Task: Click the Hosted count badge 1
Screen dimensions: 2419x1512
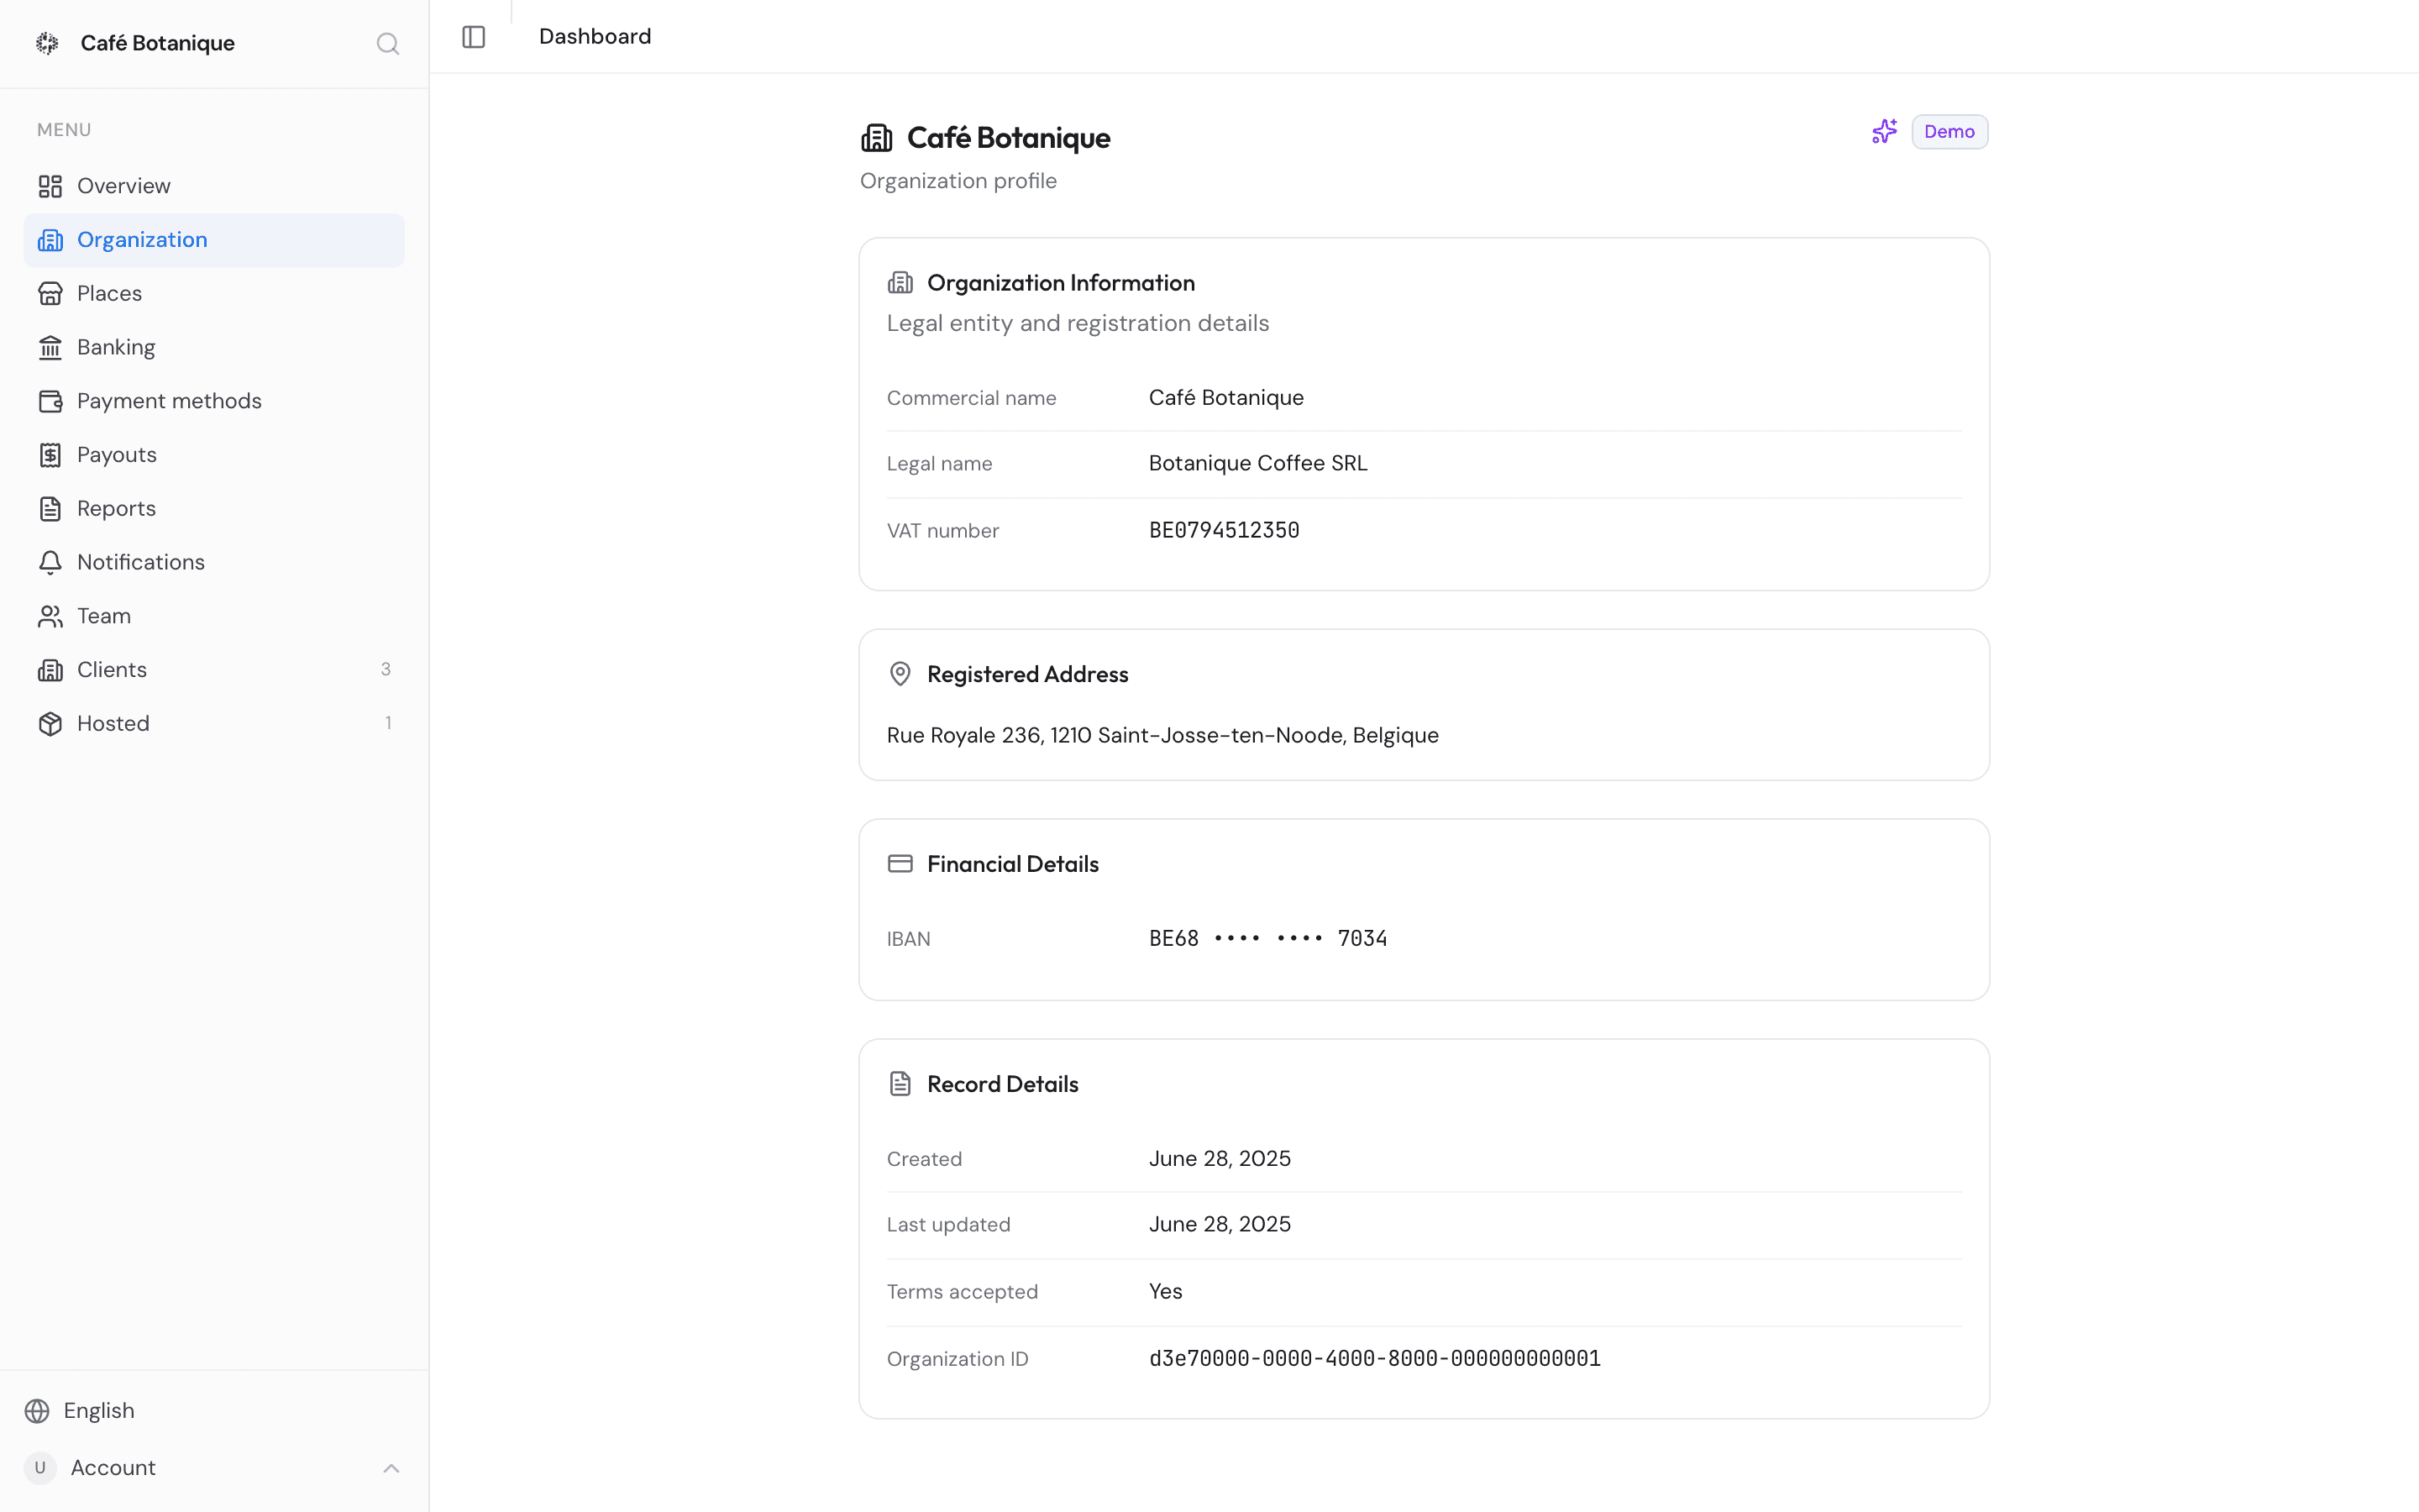Action: pos(388,724)
